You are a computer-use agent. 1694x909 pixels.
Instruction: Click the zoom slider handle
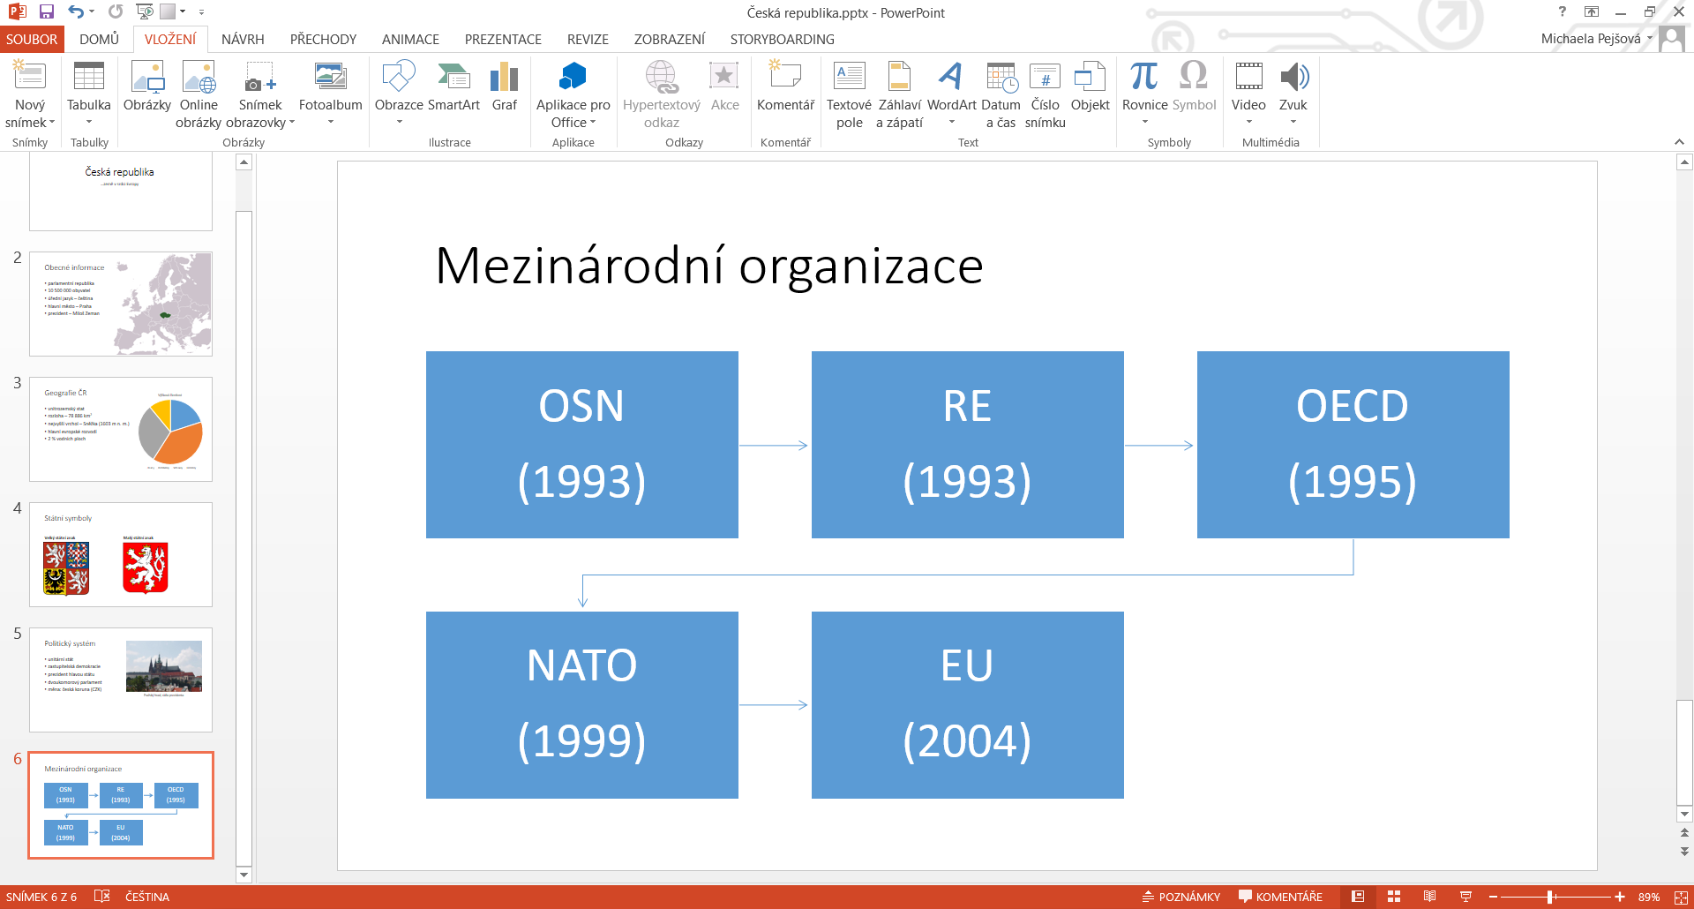click(1550, 897)
